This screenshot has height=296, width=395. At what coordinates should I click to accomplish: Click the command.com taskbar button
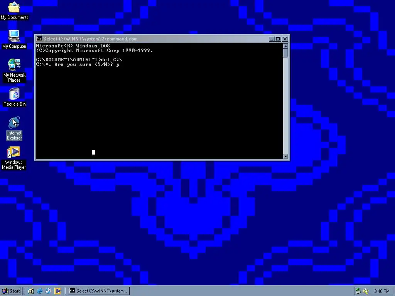point(98,291)
